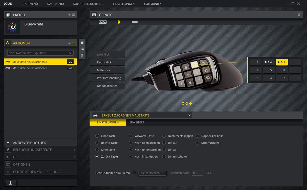Choose the Nach oben scrollen radio button
Image resolution: width=307 pixels, height=190 pixels.
131,143
